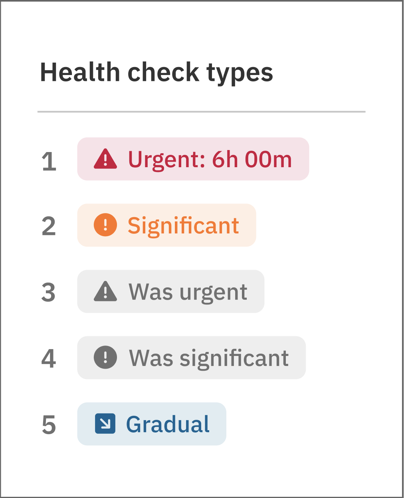The width and height of the screenshot is (404, 498).
Task: Click the number 2 label
Action: (x=49, y=226)
